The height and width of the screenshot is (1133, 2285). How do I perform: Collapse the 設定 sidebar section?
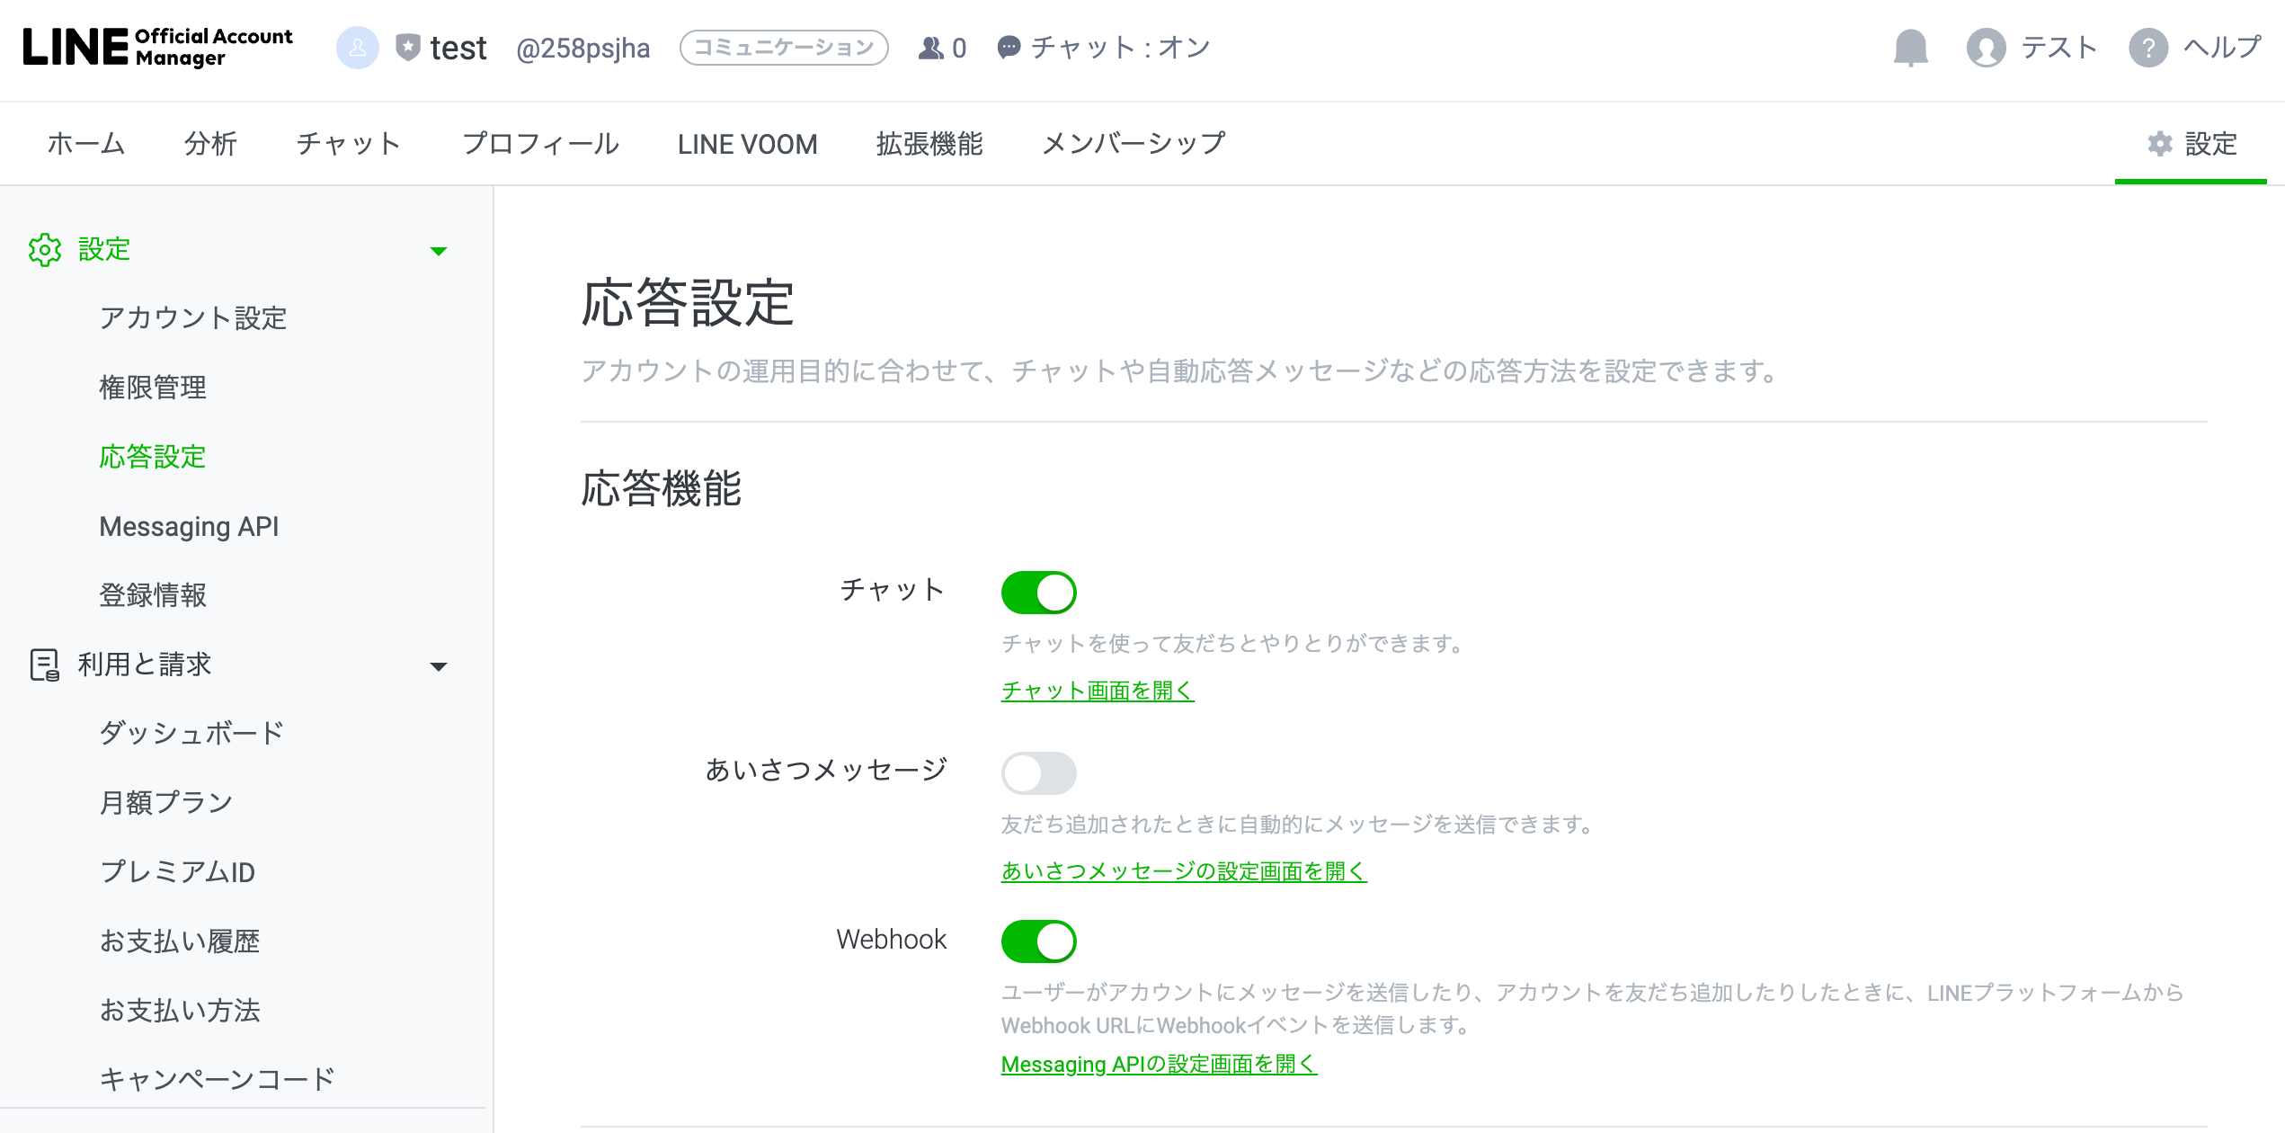(x=440, y=251)
